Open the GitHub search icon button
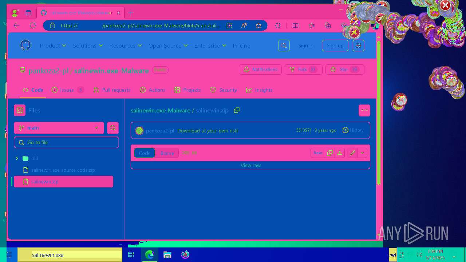 tap(284, 45)
